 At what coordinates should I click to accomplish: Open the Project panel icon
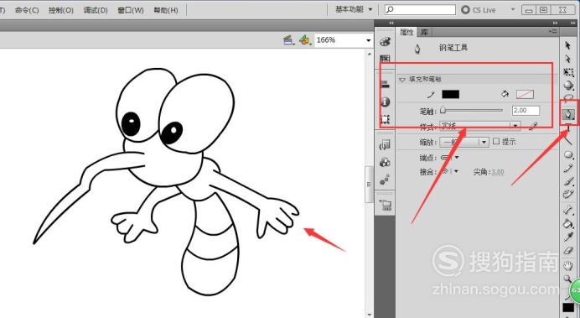(385, 205)
